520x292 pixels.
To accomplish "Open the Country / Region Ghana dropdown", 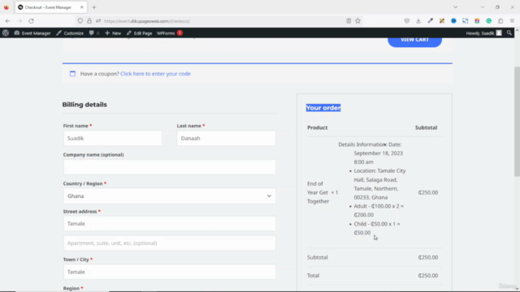I will pyautogui.click(x=170, y=196).
